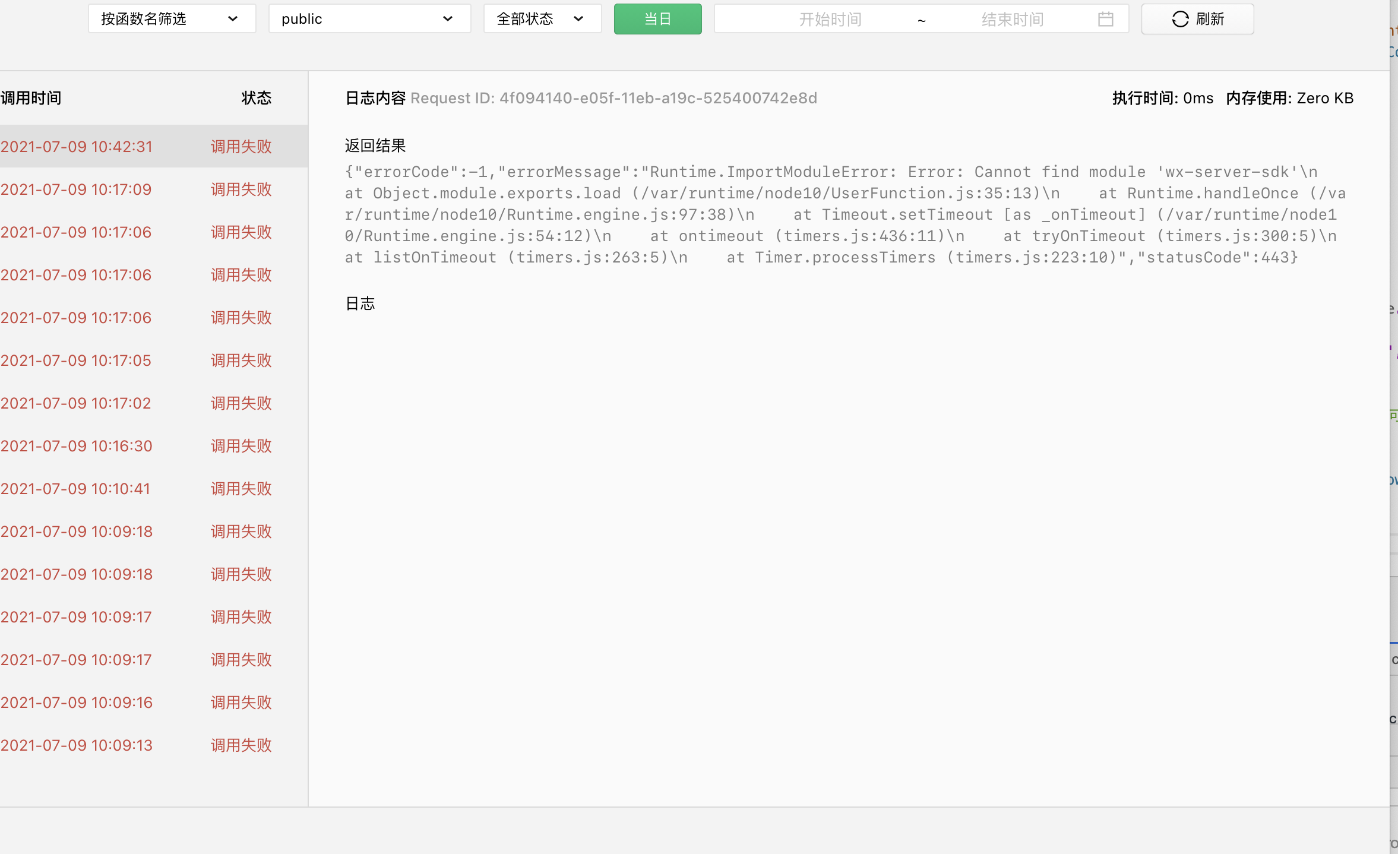Image resolution: width=1398 pixels, height=854 pixels.
Task: Click the 状态 column header
Action: [x=256, y=98]
